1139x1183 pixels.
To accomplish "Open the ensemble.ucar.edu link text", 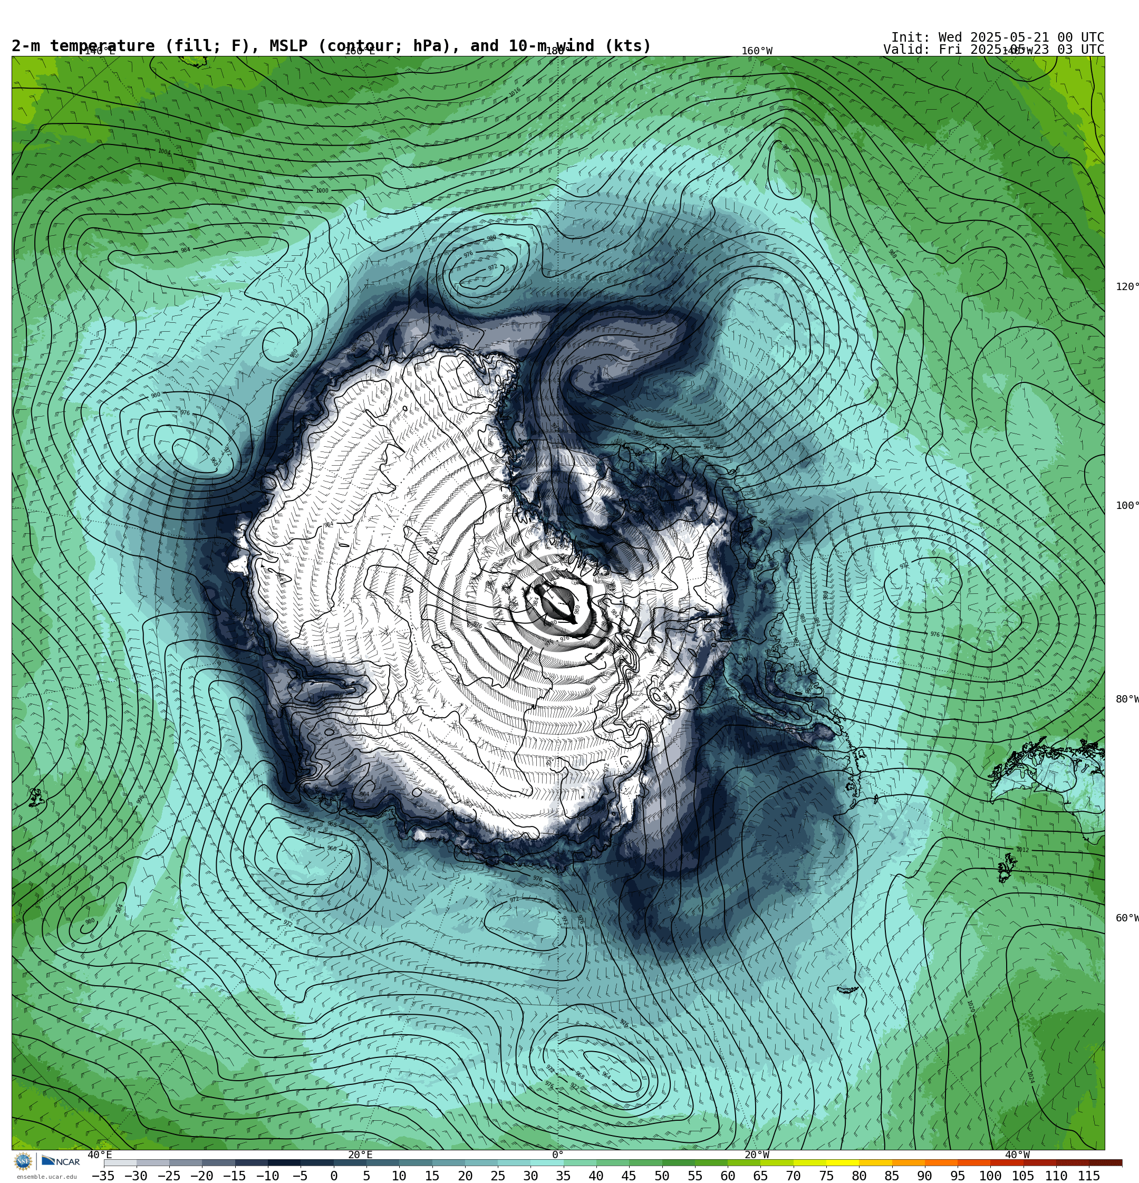I will tap(46, 1177).
